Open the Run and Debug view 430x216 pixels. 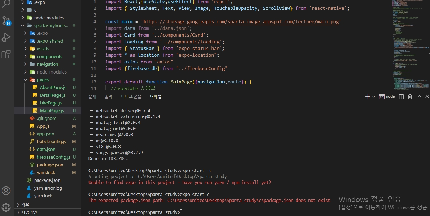[x=6, y=37]
